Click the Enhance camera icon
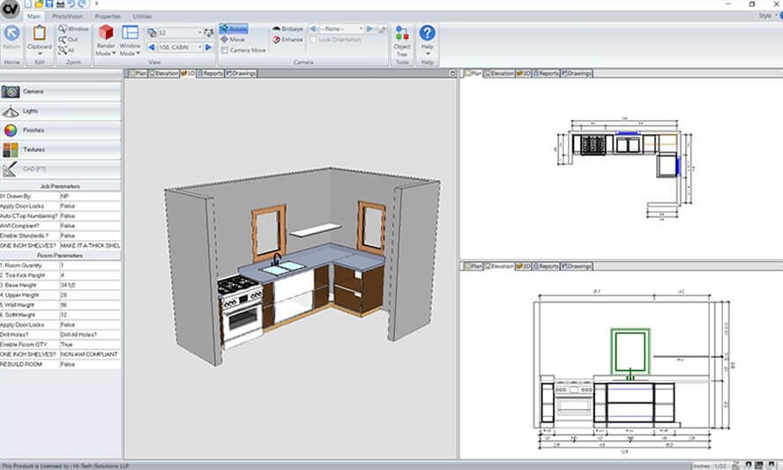Image resolution: width=783 pixels, height=470 pixels. point(288,40)
